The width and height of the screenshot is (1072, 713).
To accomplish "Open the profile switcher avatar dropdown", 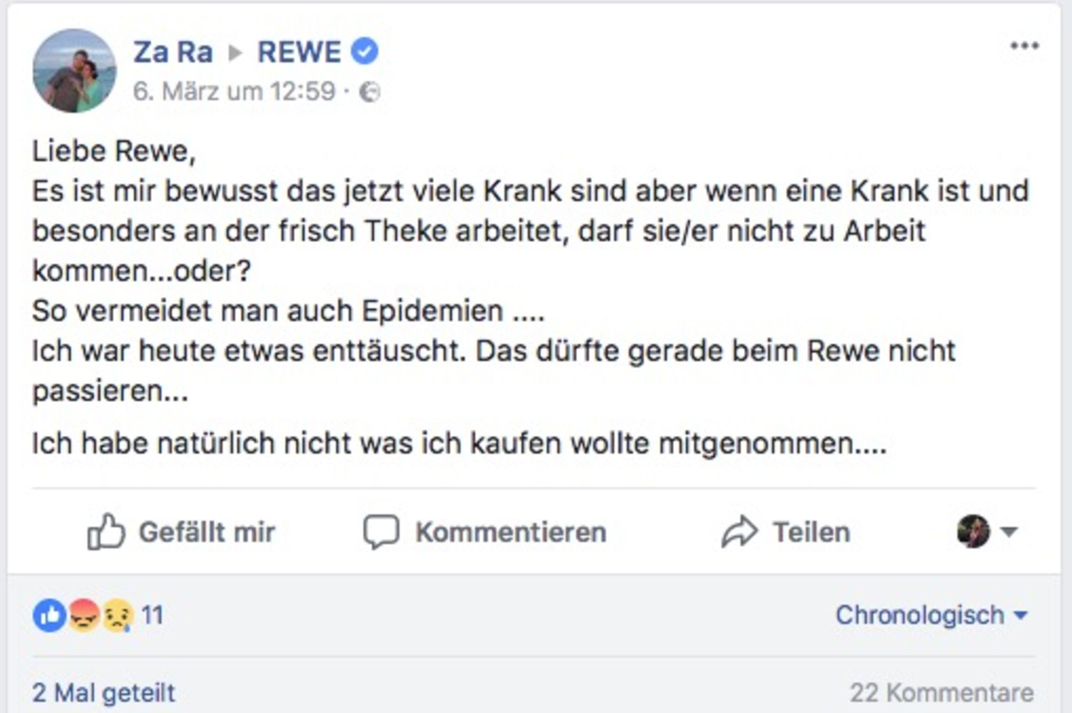I will click(986, 531).
